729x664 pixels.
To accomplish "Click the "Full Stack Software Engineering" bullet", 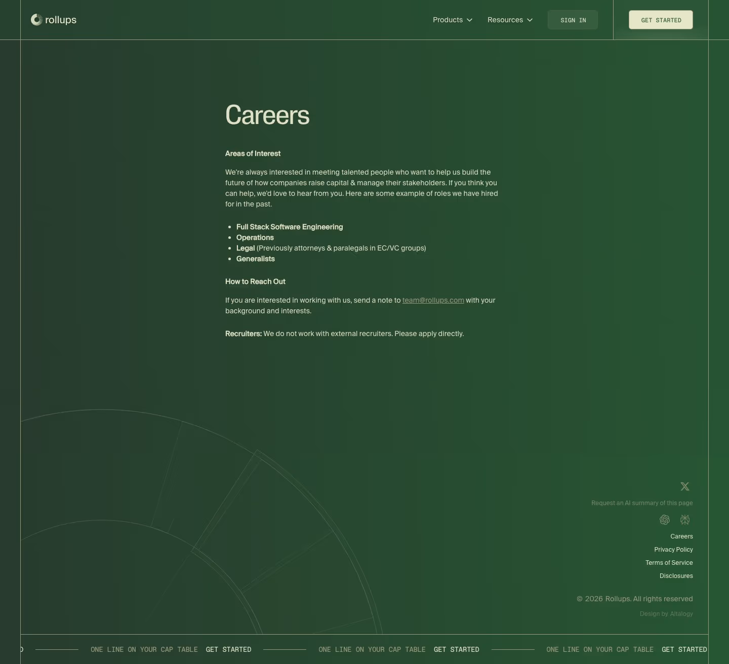I will point(290,227).
